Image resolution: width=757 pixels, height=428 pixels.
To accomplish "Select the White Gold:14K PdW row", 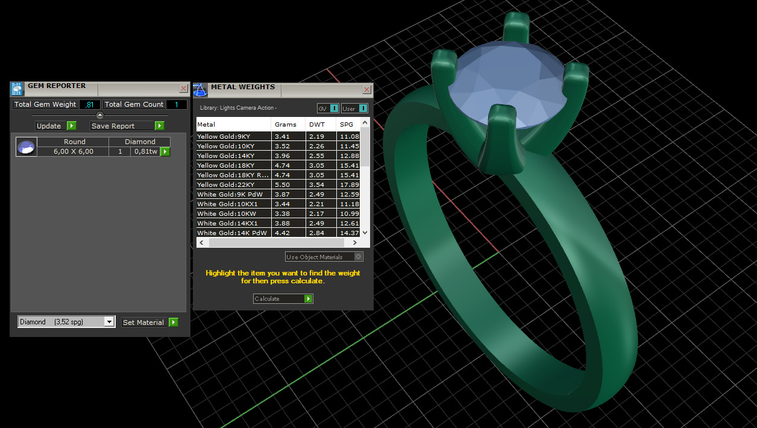I will (278, 233).
